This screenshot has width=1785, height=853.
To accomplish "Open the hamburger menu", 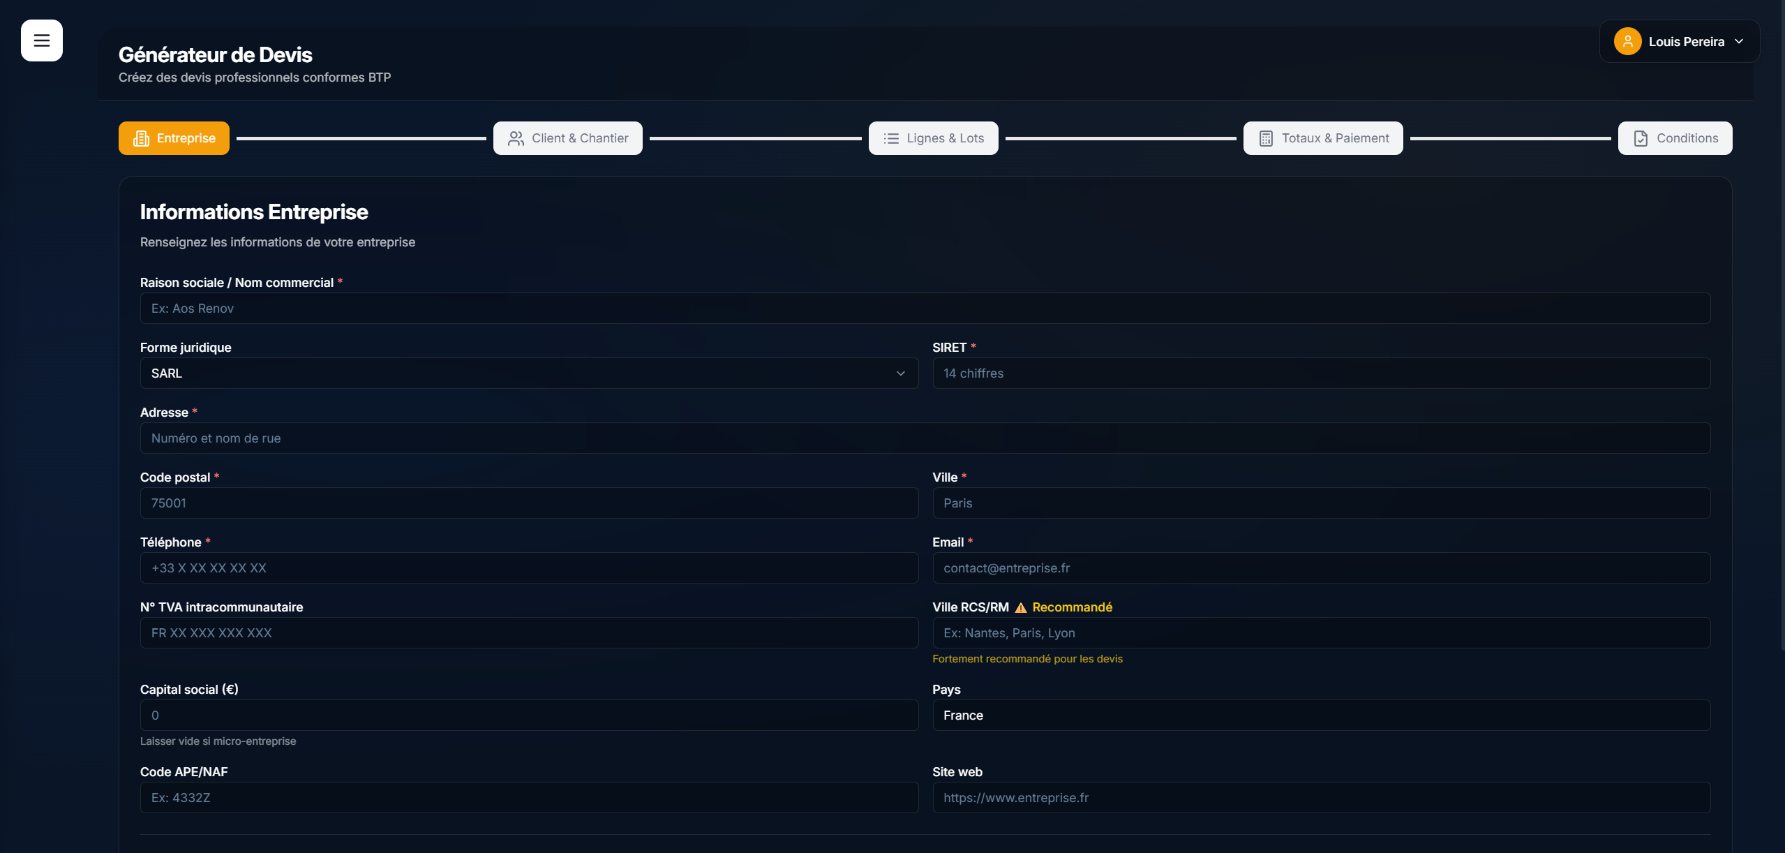I will (x=42, y=40).
